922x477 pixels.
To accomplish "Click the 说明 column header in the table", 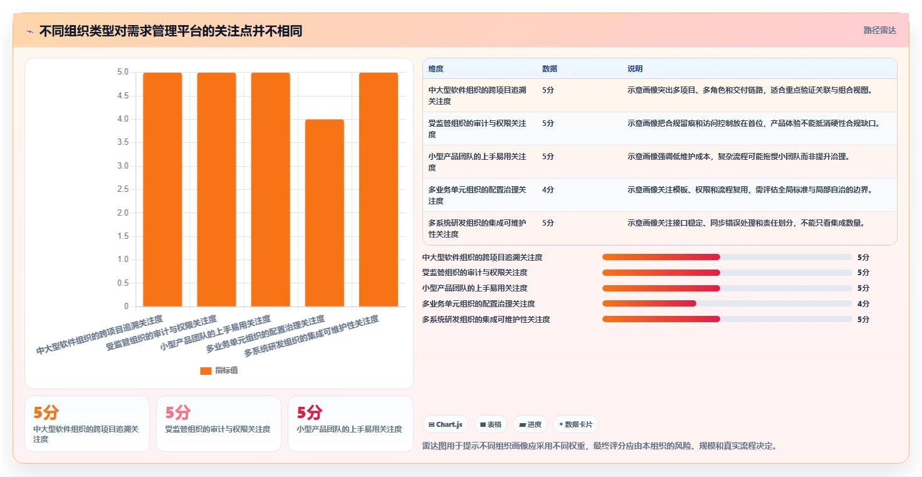I will pyautogui.click(x=635, y=69).
